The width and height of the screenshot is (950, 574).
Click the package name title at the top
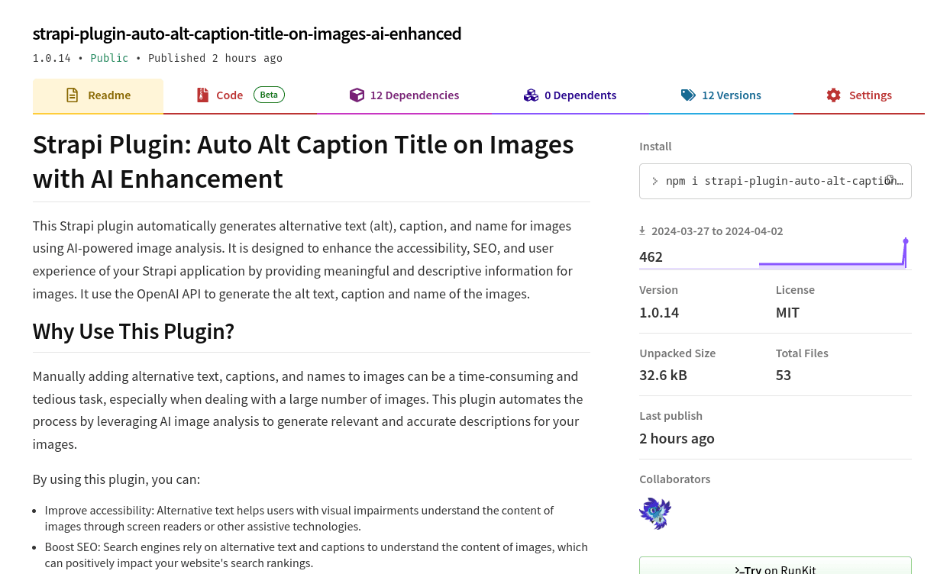pos(247,34)
